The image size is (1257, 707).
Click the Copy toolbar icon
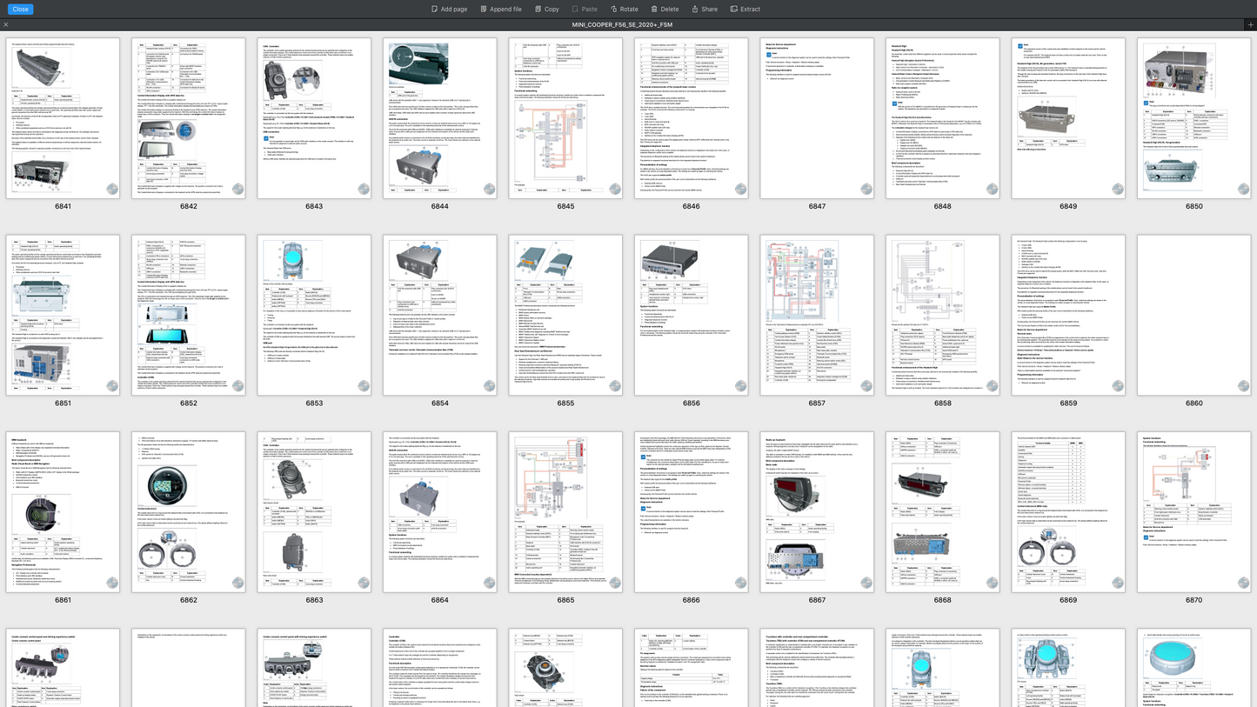click(x=538, y=9)
